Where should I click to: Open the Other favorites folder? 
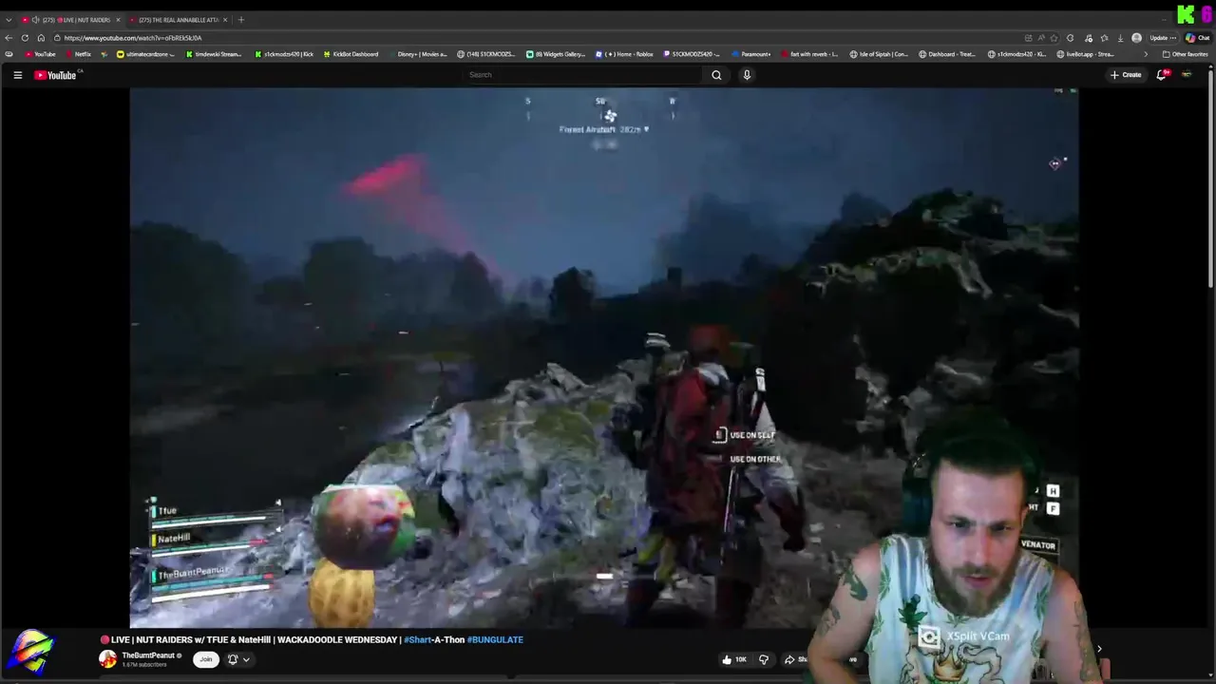tap(1185, 54)
